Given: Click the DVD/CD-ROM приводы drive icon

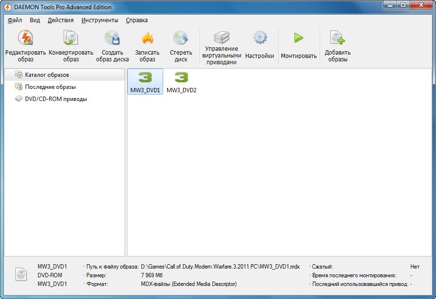Looking at the screenshot, I should pos(19,99).
